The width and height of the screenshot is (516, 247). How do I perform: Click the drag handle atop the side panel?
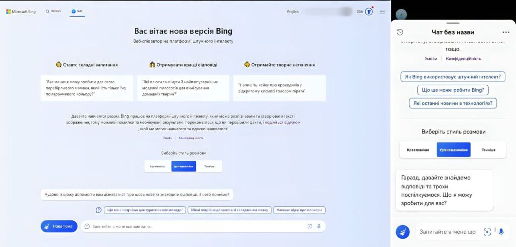[x=453, y=23]
